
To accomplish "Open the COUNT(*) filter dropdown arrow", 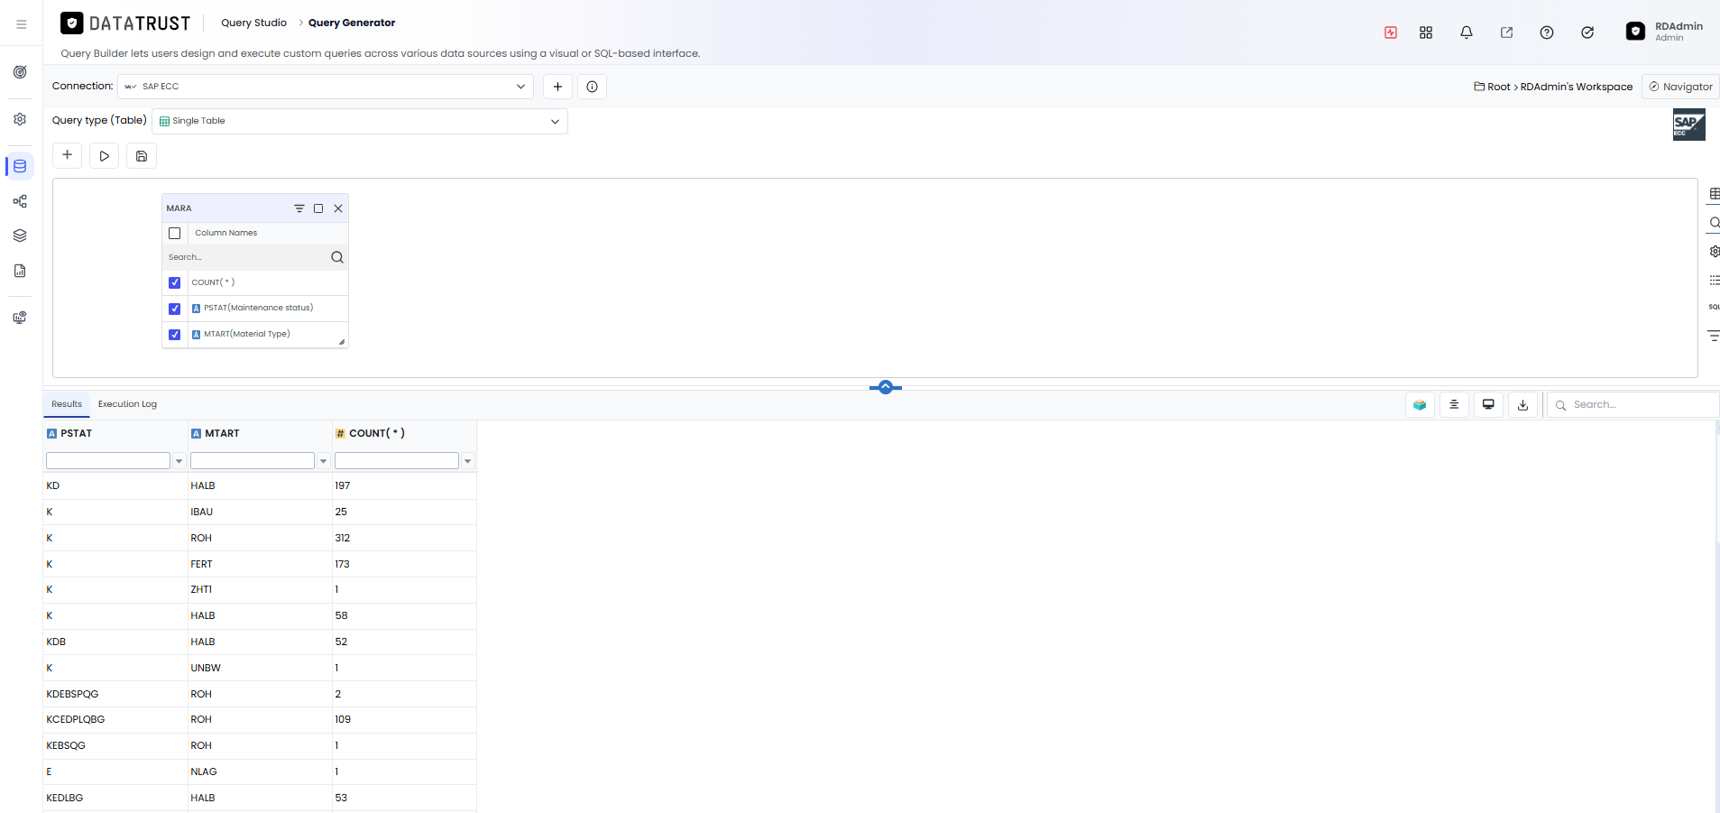I will [x=467, y=461].
